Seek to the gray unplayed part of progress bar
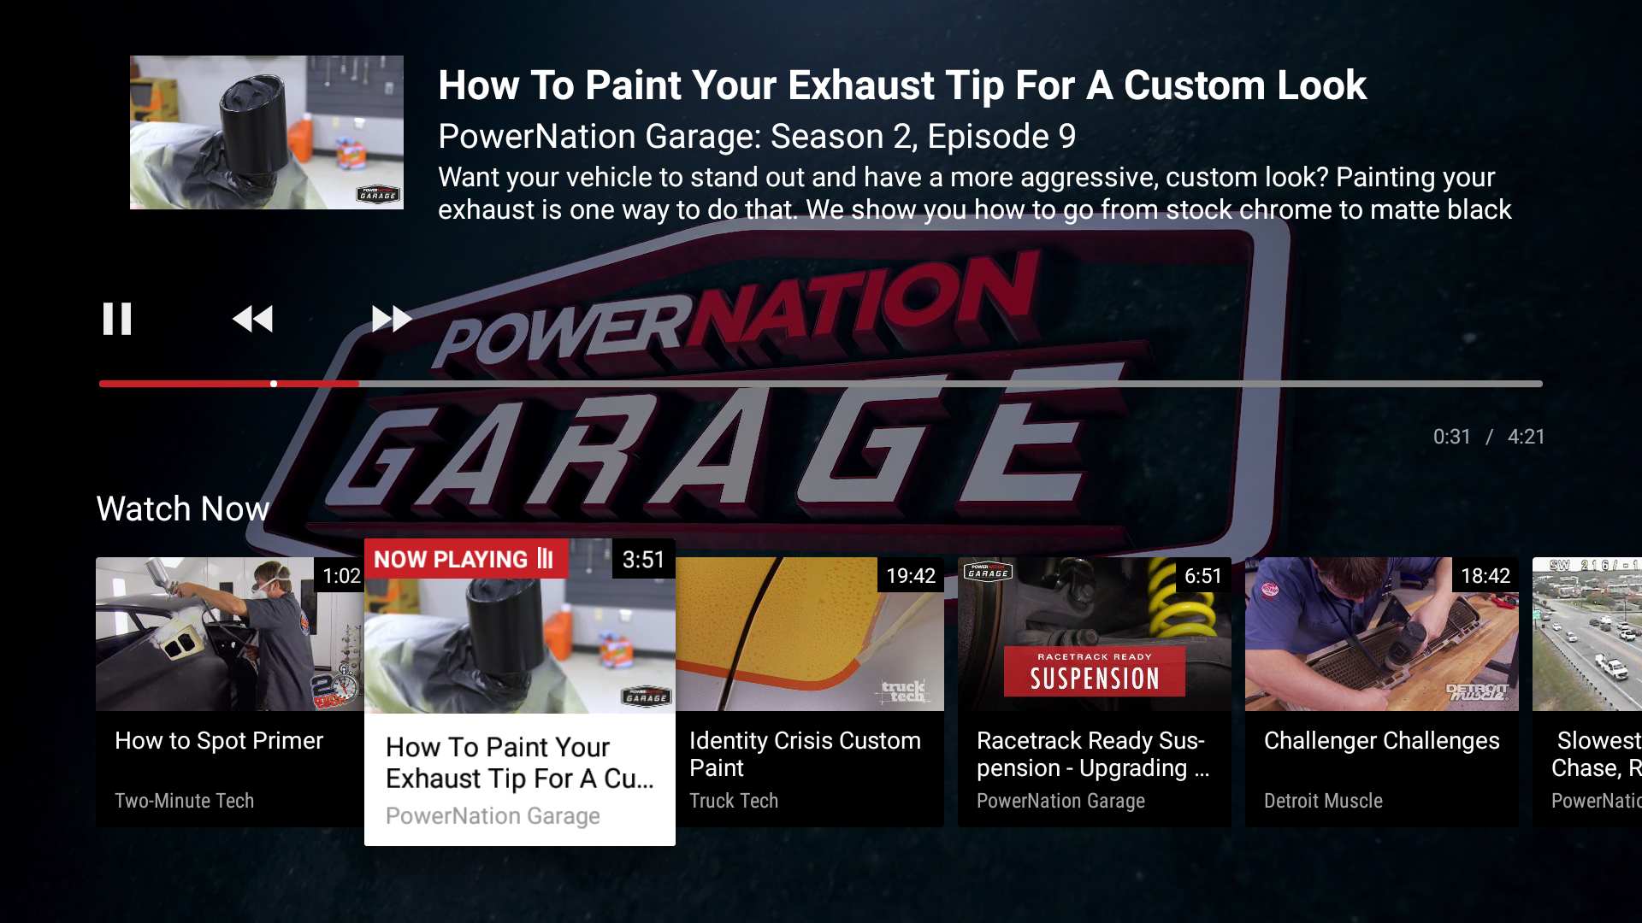This screenshot has height=923, width=1642. click(950, 384)
